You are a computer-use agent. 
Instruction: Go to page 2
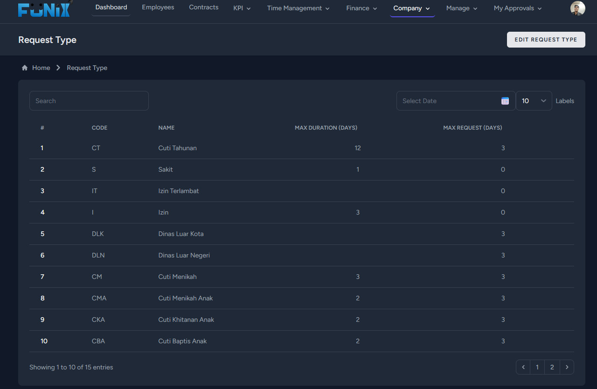pos(552,367)
